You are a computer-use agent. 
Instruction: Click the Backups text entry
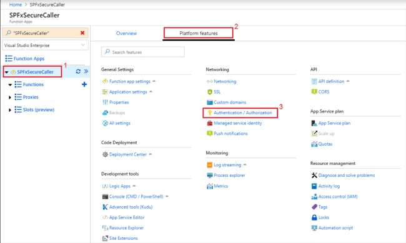tap(117, 112)
